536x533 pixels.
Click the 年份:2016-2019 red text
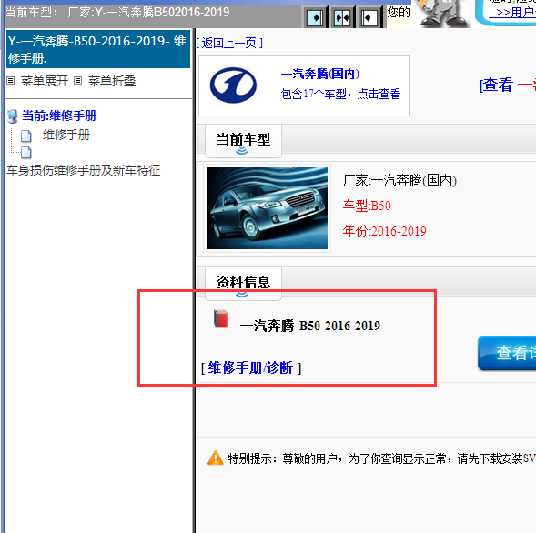pos(385,231)
